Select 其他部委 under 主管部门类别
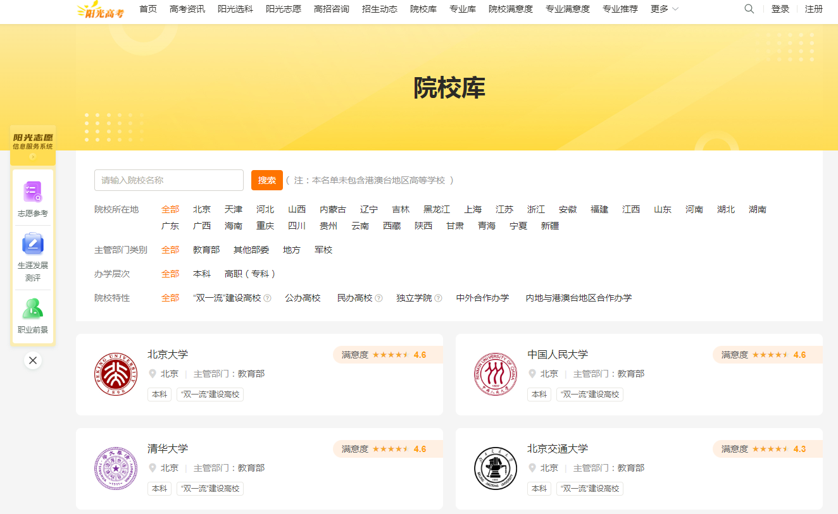The width and height of the screenshot is (838, 514). (251, 250)
